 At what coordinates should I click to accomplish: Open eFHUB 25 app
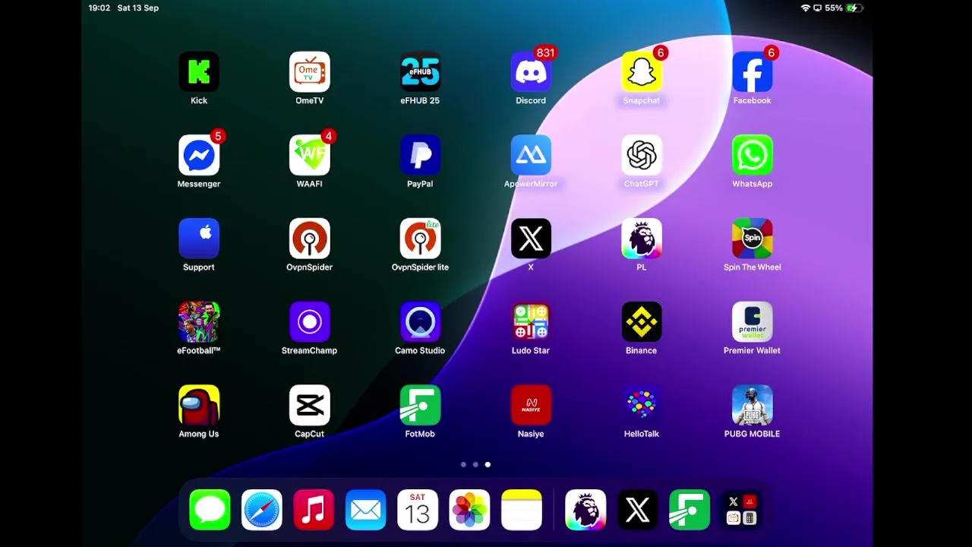click(420, 72)
